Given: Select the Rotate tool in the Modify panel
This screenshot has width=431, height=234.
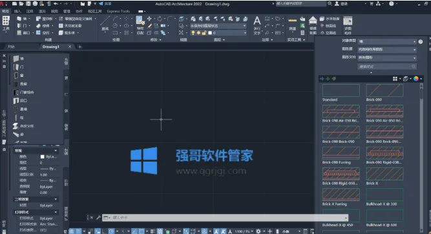Looking at the screenshot, I should 160,19.
